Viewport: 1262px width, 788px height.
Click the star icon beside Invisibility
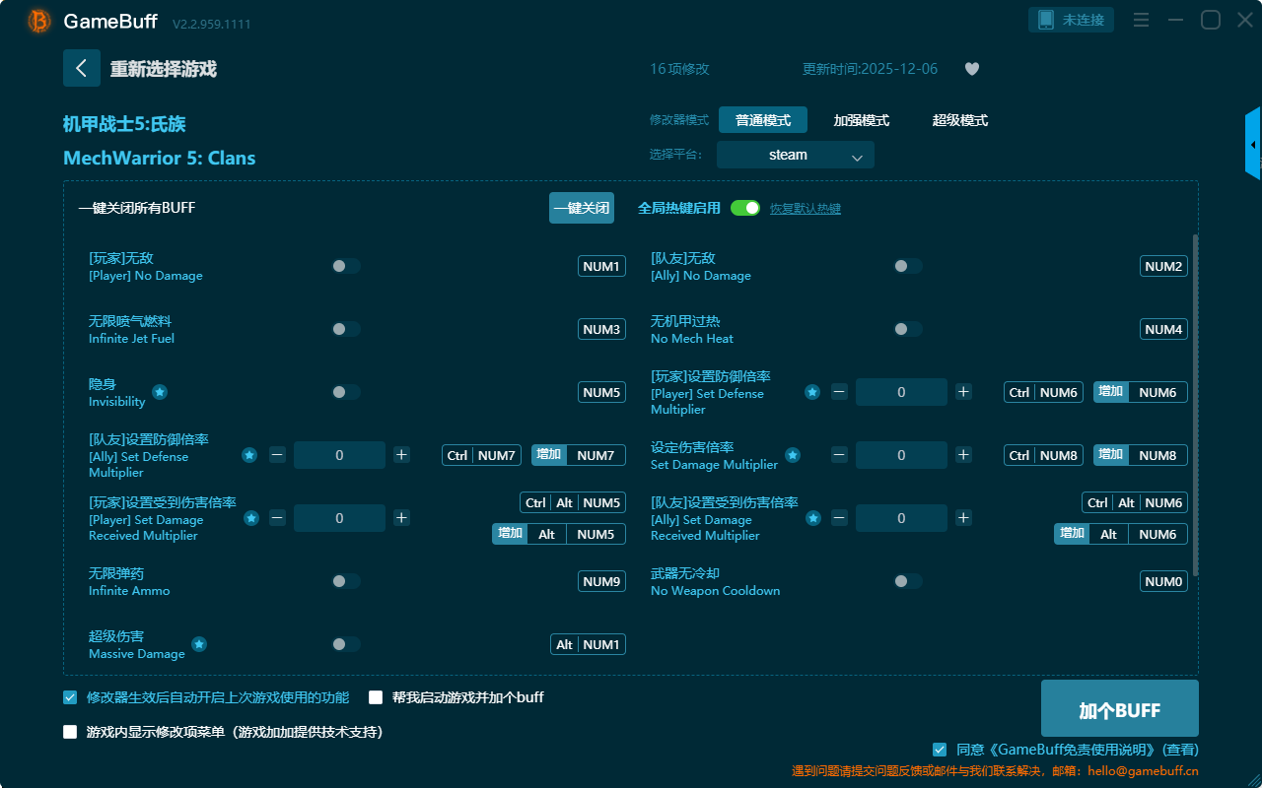click(160, 392)
